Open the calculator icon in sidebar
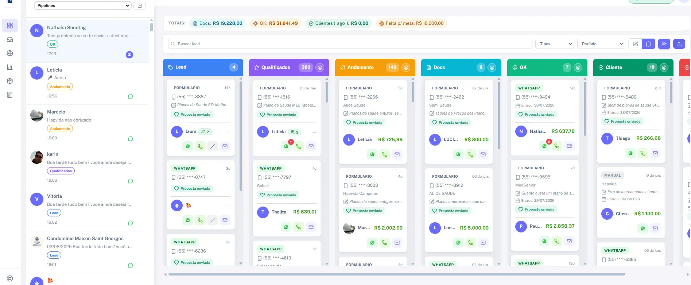The width and height of the screenshot is (691, 285). [10, 95]
